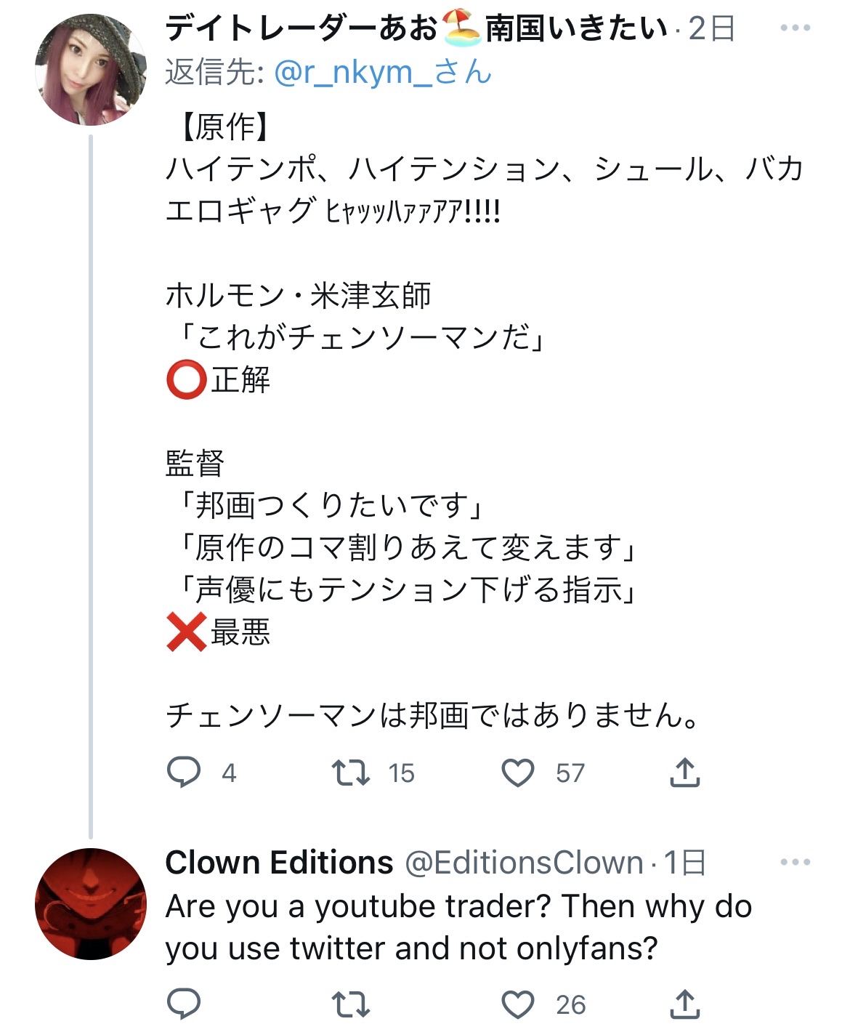Open the Clown Editions display name

click(x=279, y=863)
